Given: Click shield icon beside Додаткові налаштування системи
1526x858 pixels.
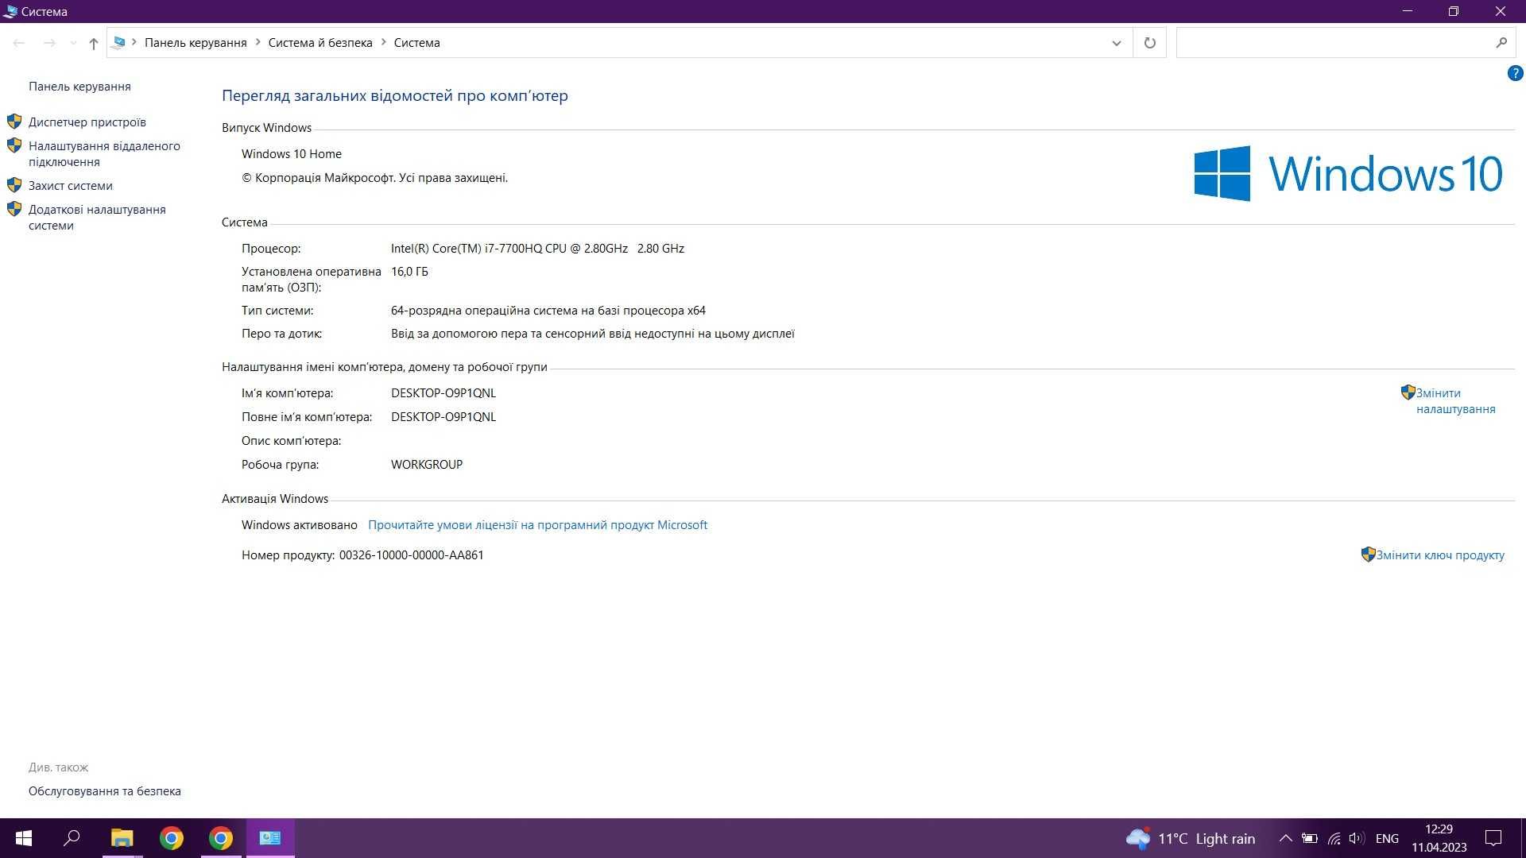Looking at the screenshot, I should click(14, 209).
